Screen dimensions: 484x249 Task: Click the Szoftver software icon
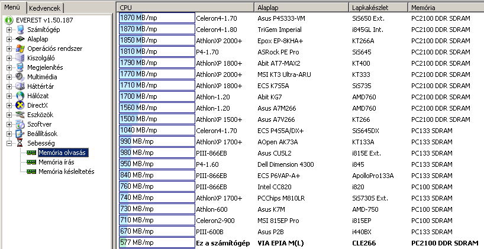pos(20,124)
